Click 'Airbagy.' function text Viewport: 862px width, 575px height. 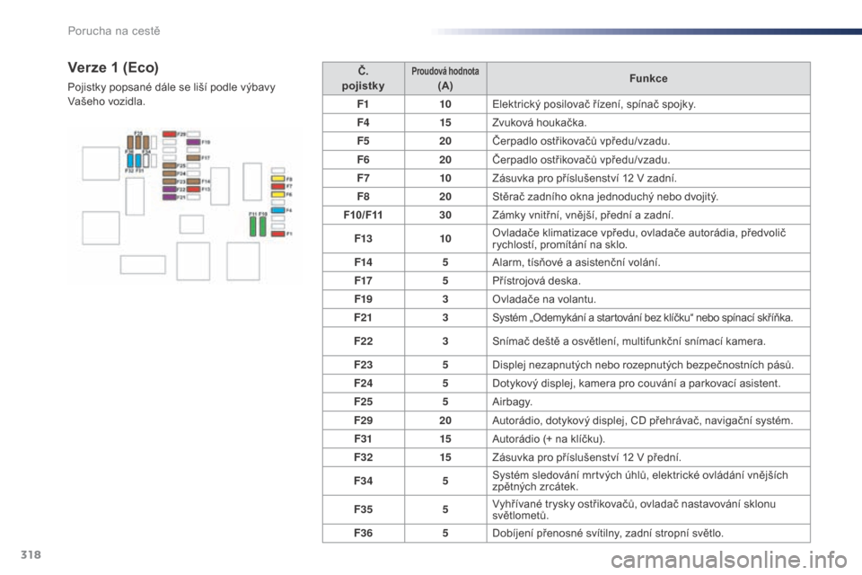click(513, 402)
